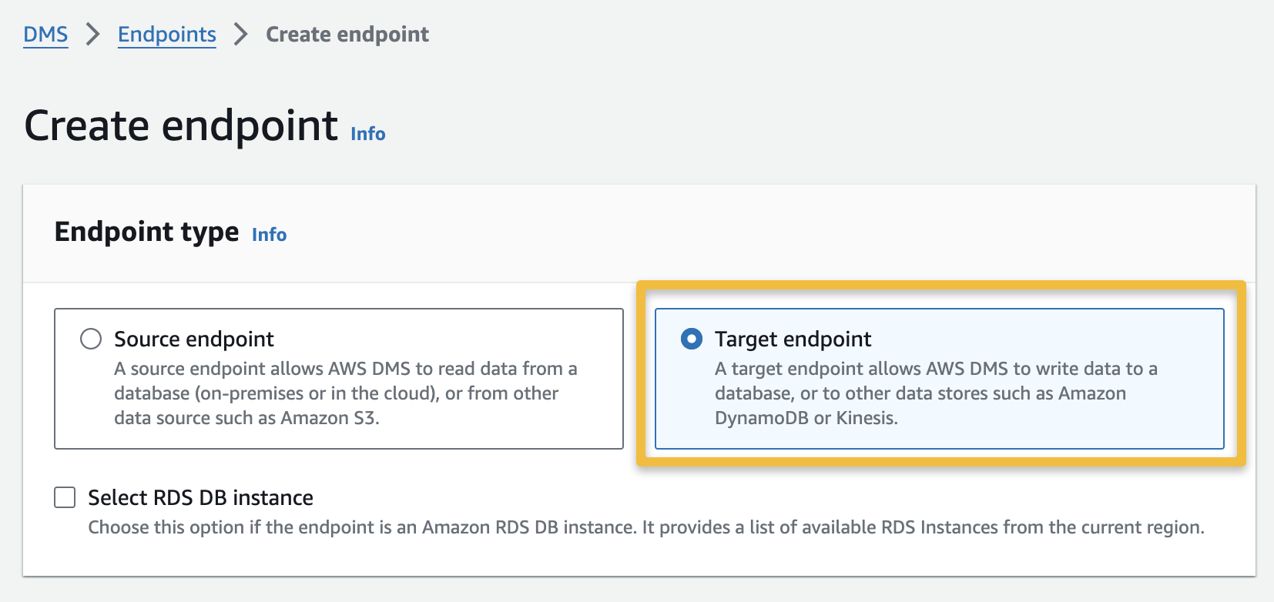
Task: Click the Select RDS DB instance label
Action: [201, 498]
